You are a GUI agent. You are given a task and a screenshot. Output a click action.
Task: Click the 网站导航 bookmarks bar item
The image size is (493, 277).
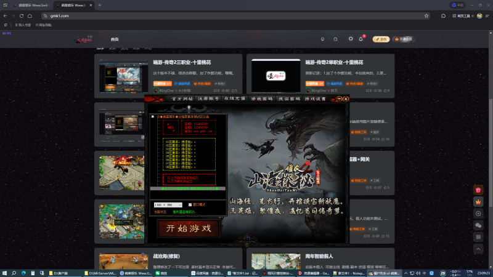click(x=43, y=25)
